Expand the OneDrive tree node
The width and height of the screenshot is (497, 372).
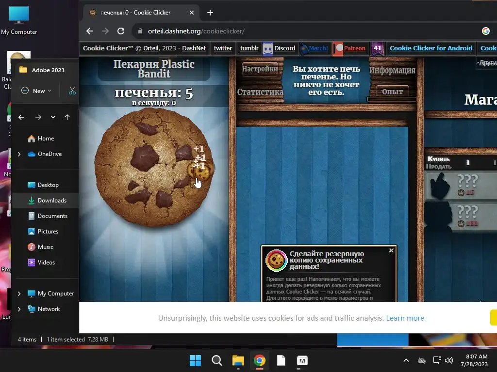coord(19,154)
